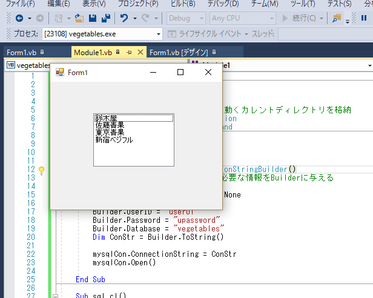Open the ビルド(B) menu
The width and height of the screenshot is (373, 298).
(x=183, y=4)
